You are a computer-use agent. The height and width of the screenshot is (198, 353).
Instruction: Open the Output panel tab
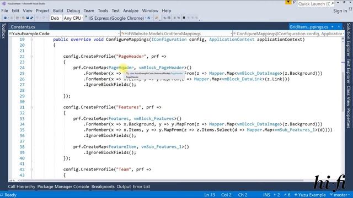point(124,186)
